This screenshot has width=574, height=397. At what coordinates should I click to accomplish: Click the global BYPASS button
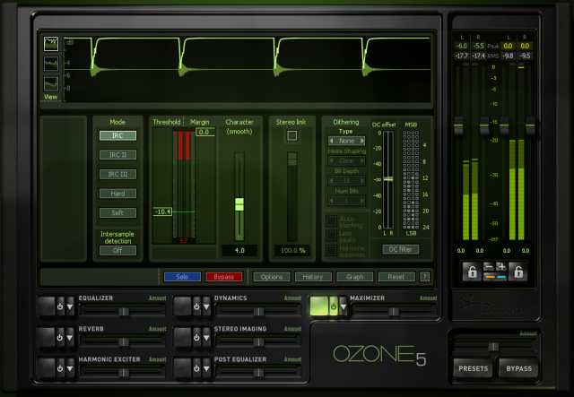(x=518, y=368)
